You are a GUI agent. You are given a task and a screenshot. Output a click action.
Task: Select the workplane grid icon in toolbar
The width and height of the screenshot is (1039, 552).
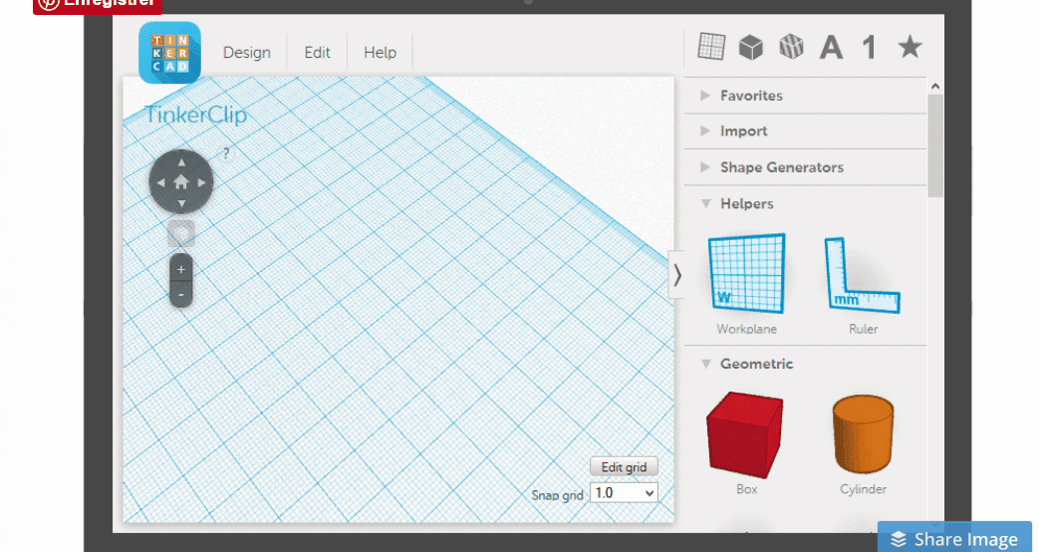[x=711, y=47]
